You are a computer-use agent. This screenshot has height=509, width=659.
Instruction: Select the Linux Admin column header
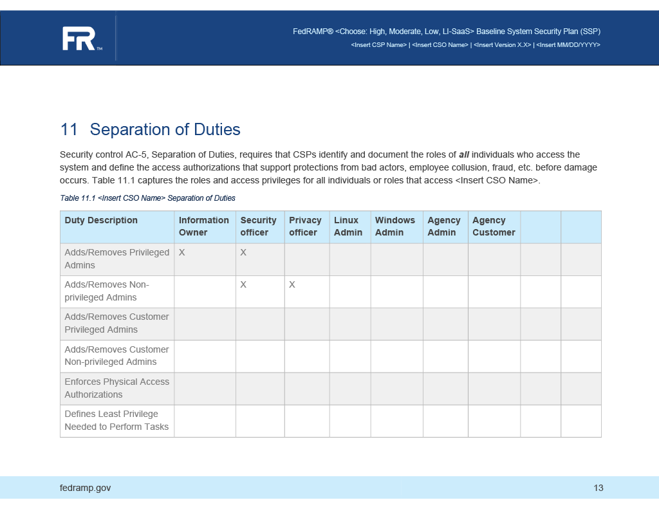tap(345, 227)
